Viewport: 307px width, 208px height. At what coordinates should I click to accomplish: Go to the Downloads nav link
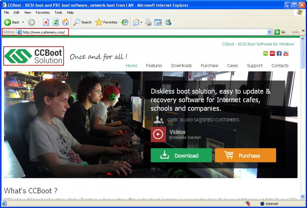point(182,66)
